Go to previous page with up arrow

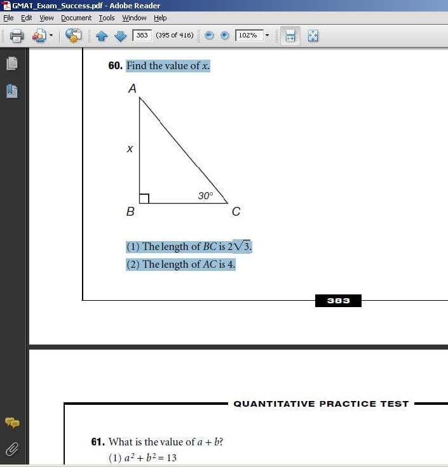click(x=102, y=36)
